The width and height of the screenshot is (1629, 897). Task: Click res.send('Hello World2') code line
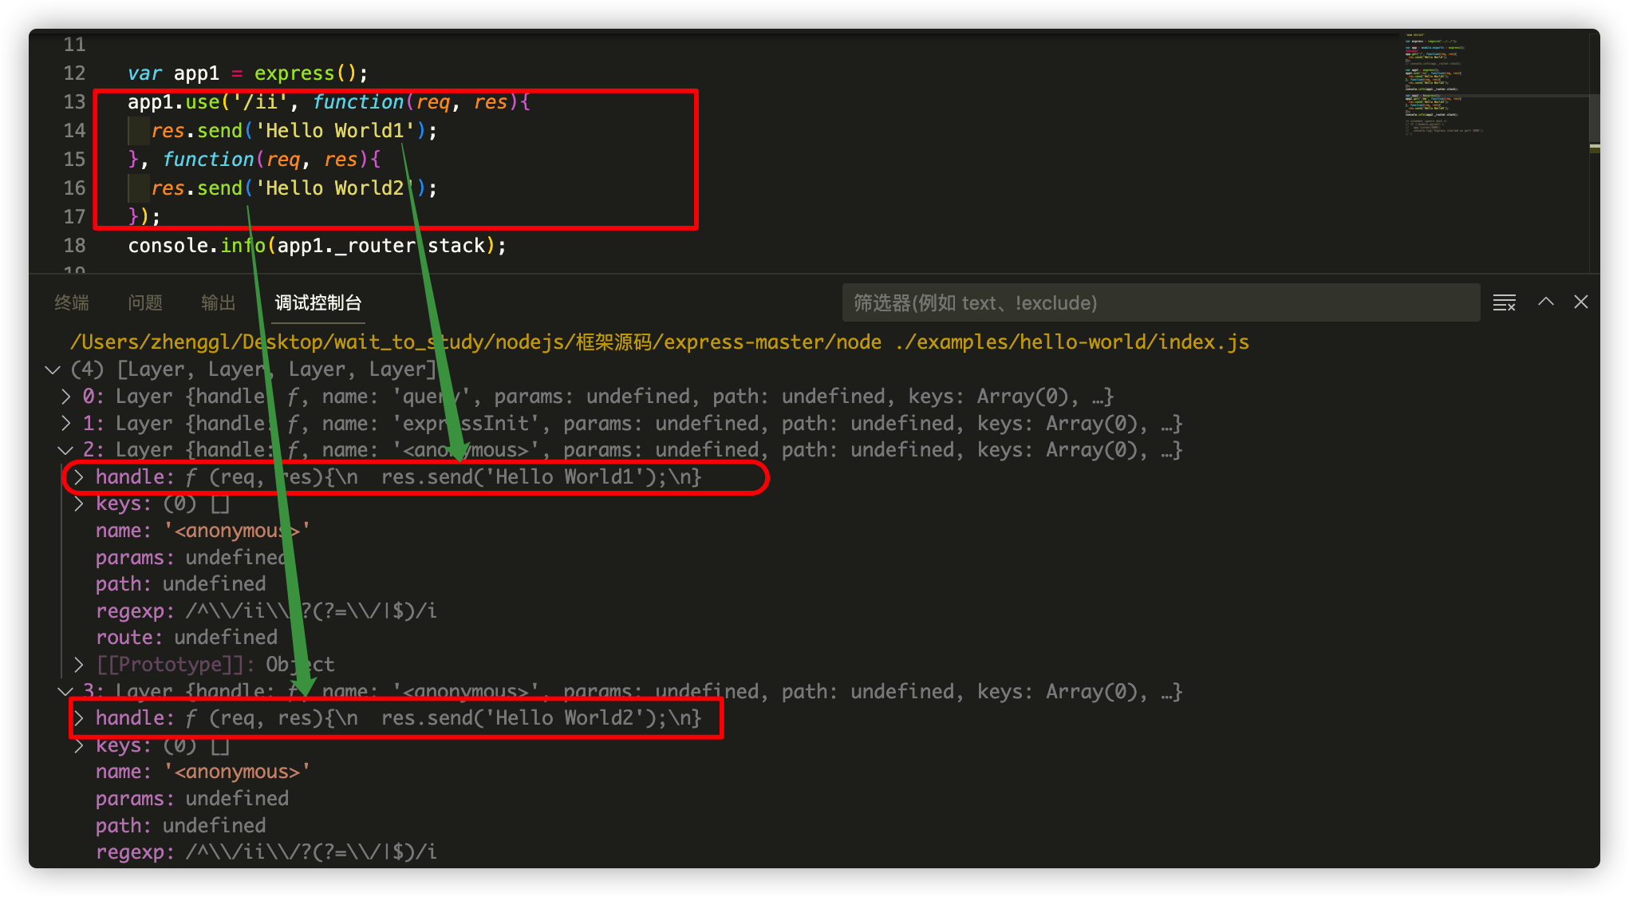click(x=294, y=188)
